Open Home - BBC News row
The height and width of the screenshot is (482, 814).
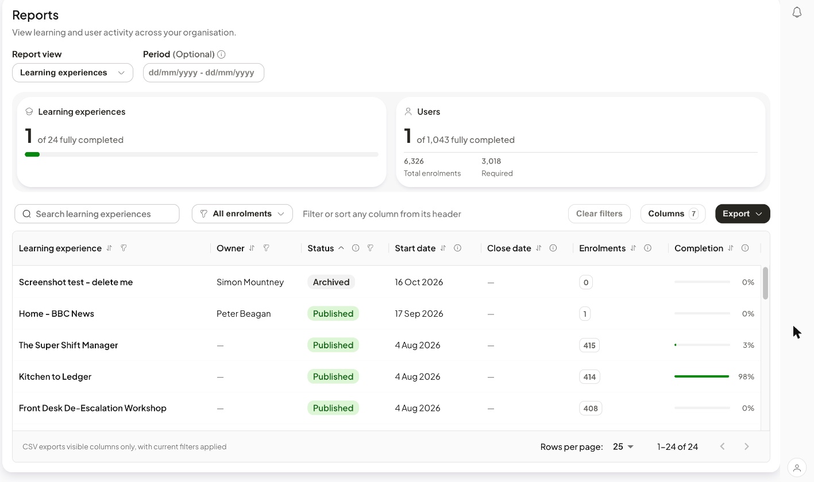click(x=387, y=314)
